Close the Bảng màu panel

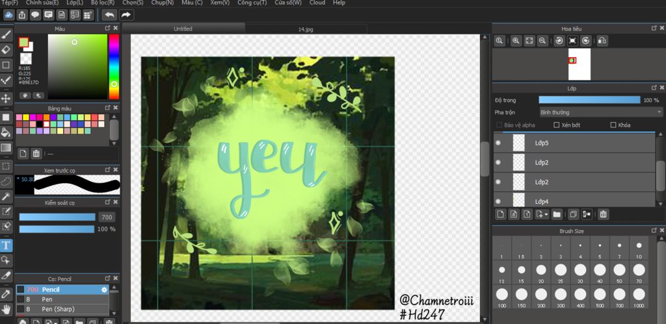pyautogui.click(x=116, y=108)
